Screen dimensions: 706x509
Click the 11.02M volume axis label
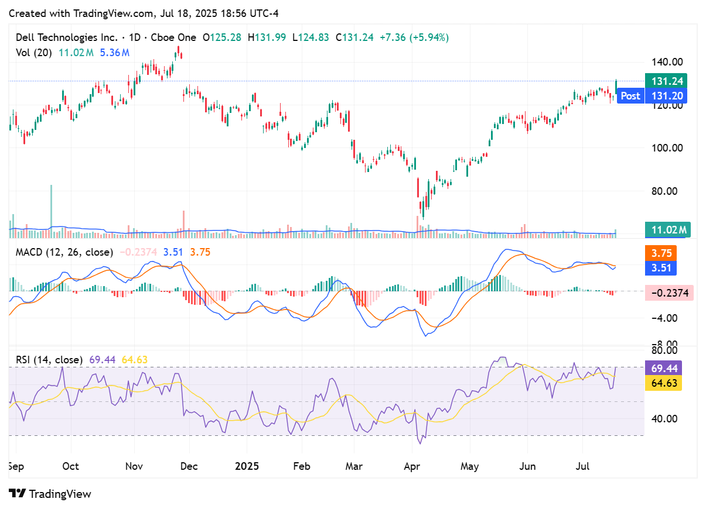point(668,231)
